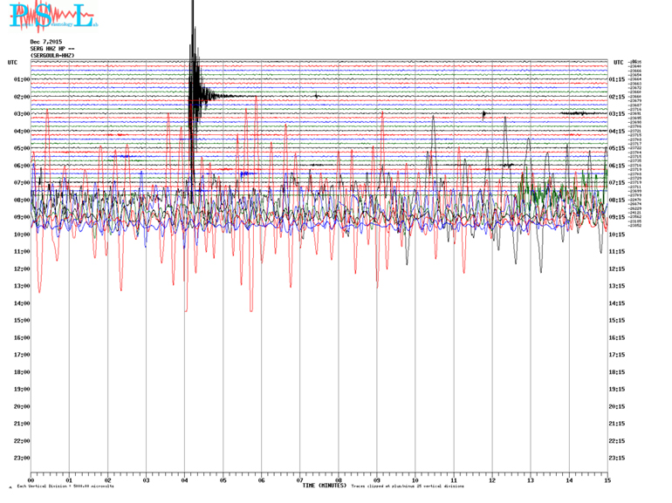Click the 15 minute tick on bottom axis
The width and height of the screenshot is (672, 503).
(x=607, y=480)
